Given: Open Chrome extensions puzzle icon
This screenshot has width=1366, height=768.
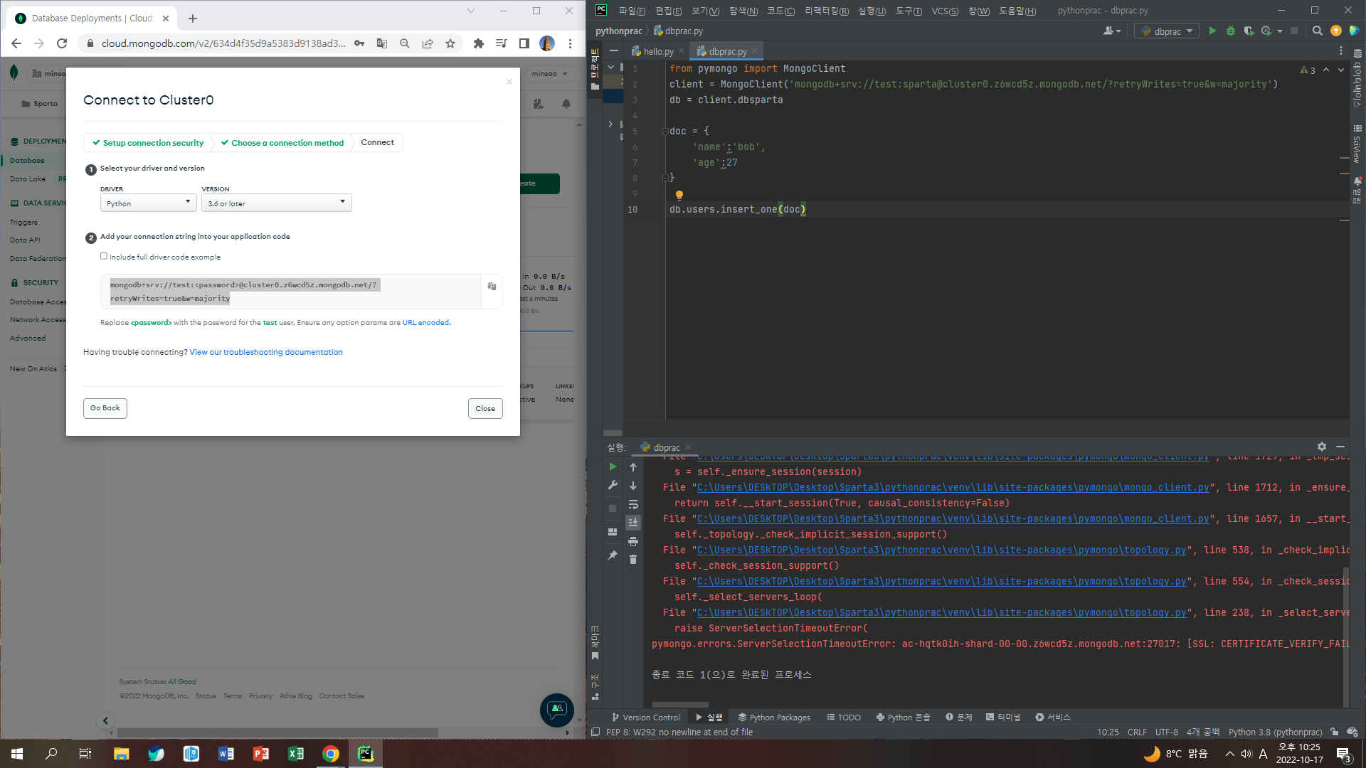Looking at the screenshot, I should click(479, 43).
